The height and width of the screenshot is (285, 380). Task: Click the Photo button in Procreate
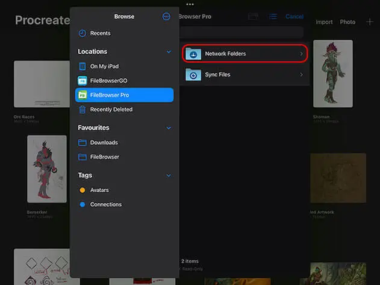tap(347, 22)
